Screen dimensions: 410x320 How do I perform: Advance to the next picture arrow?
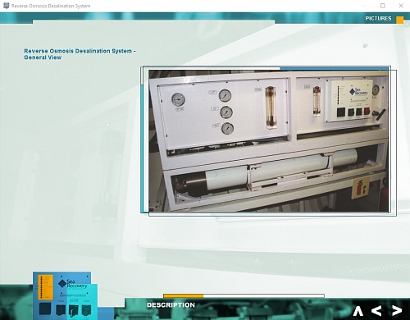[x=397, y=311]
